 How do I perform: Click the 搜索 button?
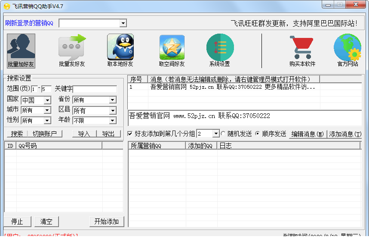[17, 134]
